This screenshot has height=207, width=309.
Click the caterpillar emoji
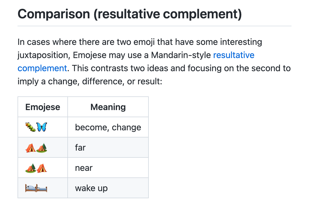click(x=31, y=127)
